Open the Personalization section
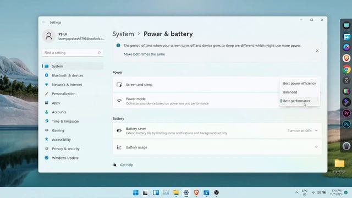The image size is (352, 198). pyautogui.click(x=73, y=94)
